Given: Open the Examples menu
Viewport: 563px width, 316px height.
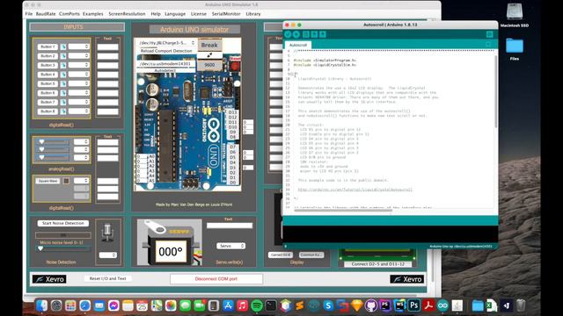Looking at the screenshot, I should point(92,14).
